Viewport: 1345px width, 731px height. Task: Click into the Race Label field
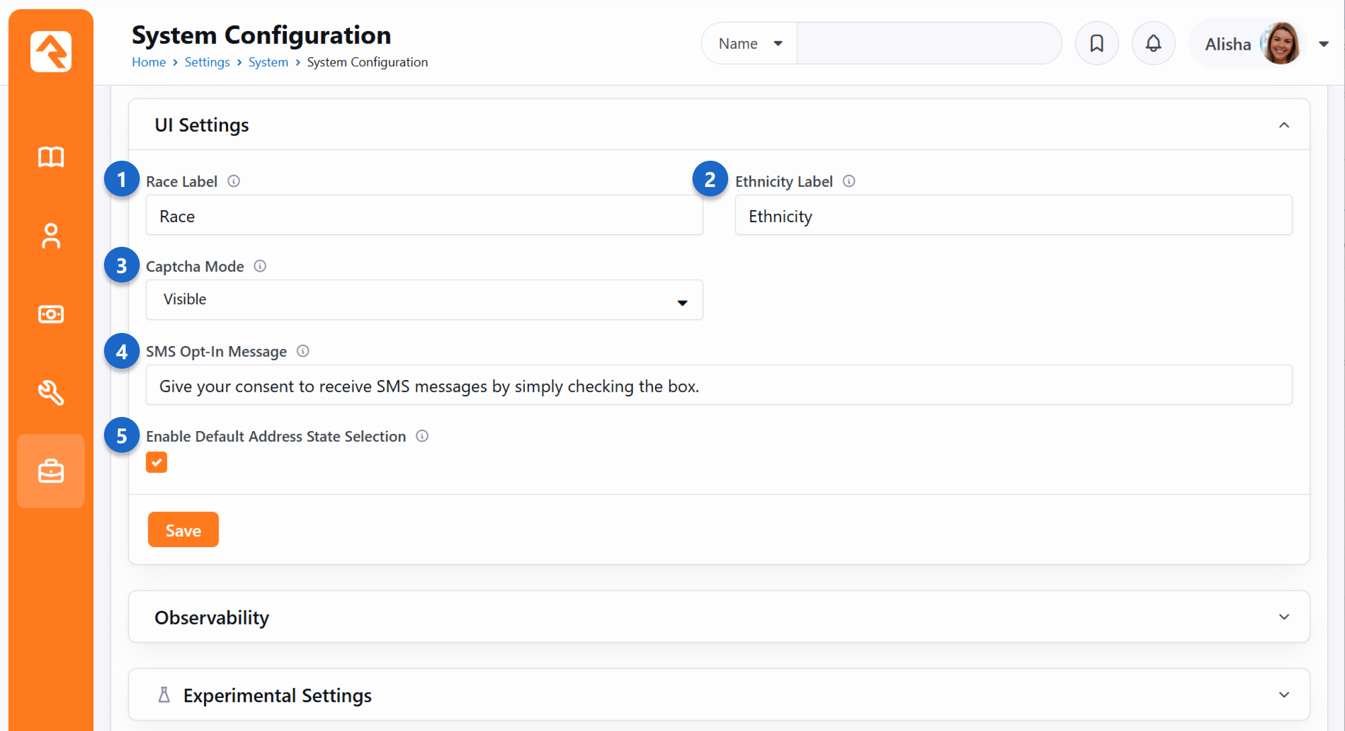point(424,215)
